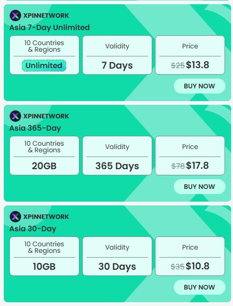Screen dimensions: 233x306
Task: Click the 30 Days validity box
Action: (117, 256)
